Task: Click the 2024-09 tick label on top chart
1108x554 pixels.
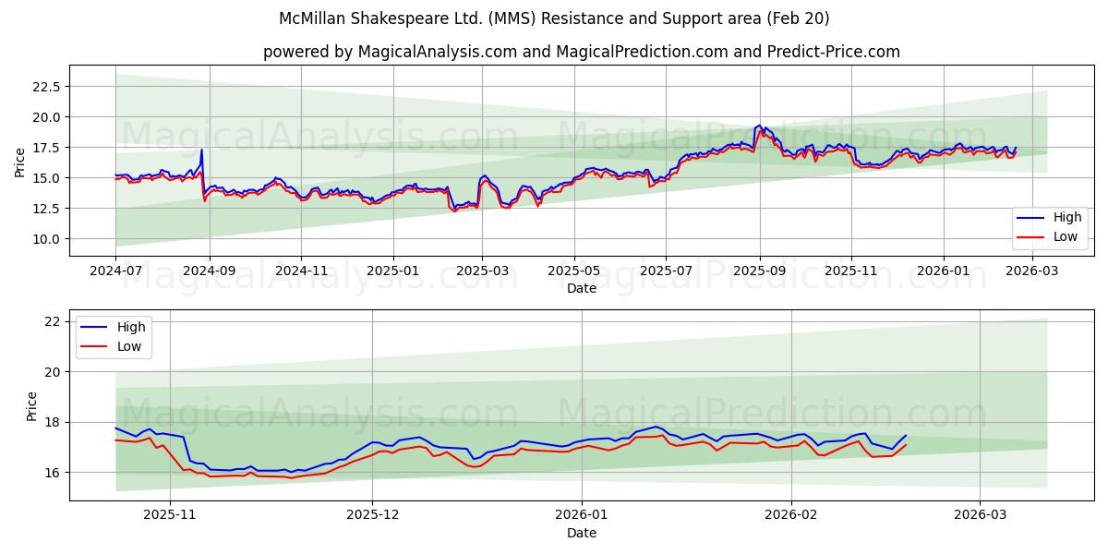Action: tap(209, 271)
